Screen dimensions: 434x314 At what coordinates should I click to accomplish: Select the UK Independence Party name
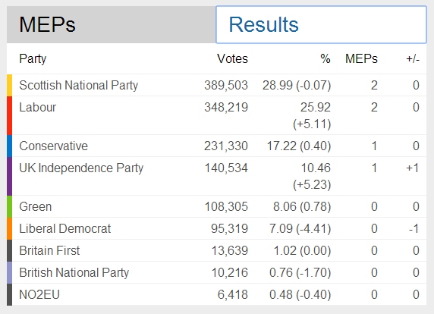point(81,168)
